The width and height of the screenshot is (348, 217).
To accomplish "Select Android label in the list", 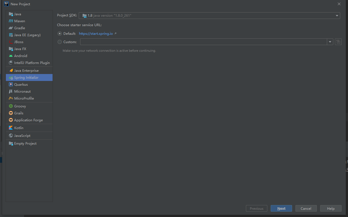I will pyautogui.click(x=21, y=56).
